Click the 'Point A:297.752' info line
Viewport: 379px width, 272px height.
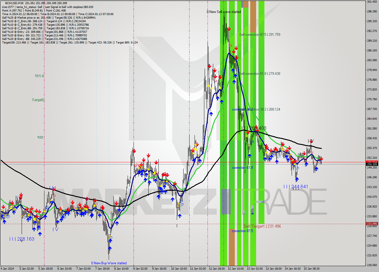tap(34, 10)
